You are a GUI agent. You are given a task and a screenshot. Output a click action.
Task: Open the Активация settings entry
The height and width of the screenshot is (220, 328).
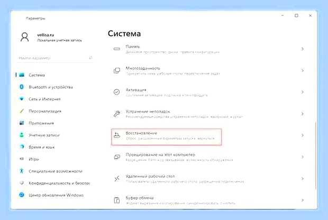208,92
